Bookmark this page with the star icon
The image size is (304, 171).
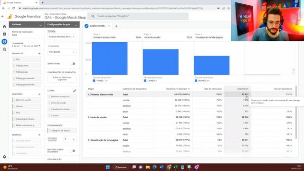point(228,9)
